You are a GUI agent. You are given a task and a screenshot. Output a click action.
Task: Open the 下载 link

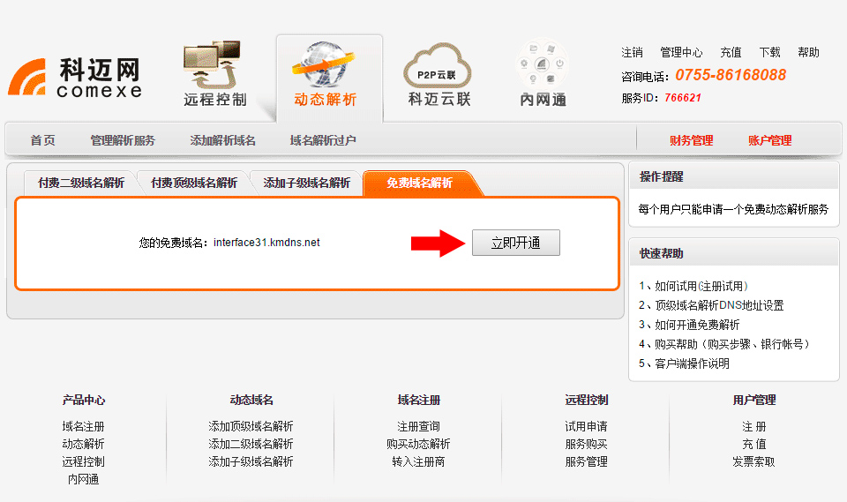769,52
